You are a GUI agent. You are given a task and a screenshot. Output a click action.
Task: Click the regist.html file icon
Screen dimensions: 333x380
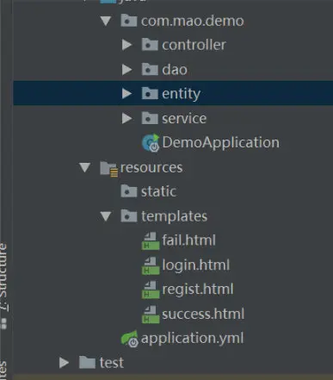coord(151,290)
